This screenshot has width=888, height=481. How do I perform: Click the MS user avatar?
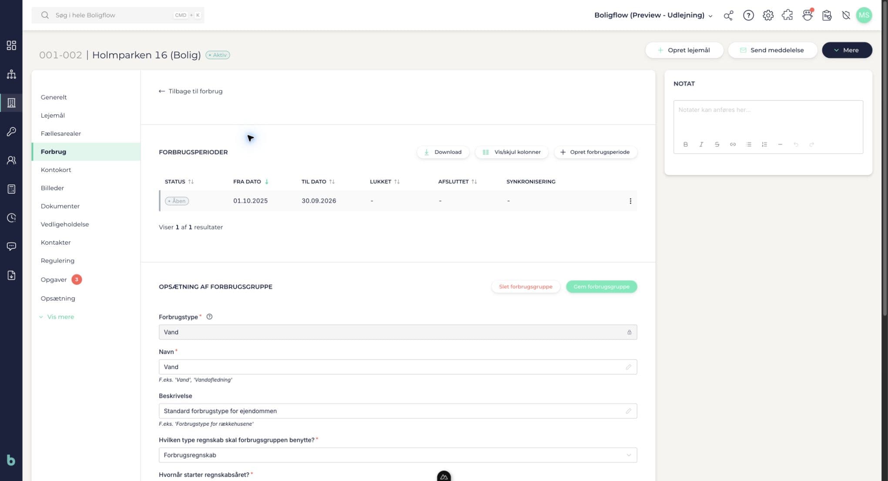point(864,15)
